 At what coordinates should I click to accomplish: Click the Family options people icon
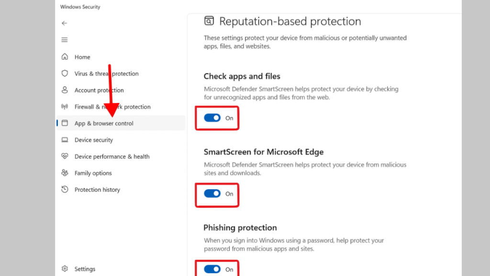coord(65,172)
